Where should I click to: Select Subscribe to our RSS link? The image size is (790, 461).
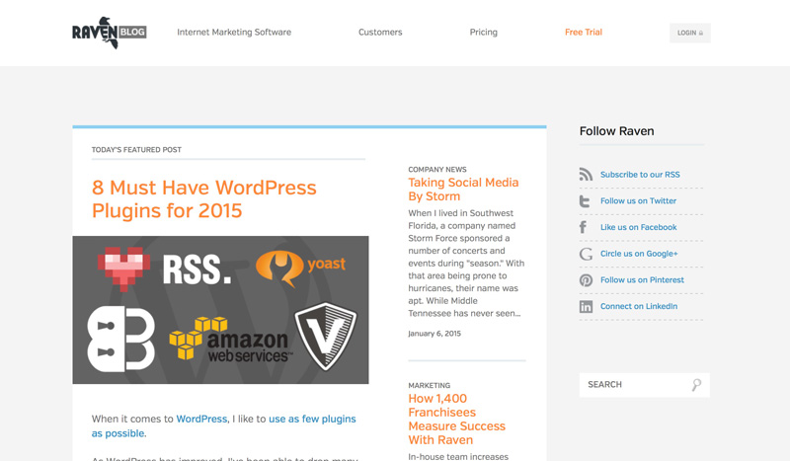tap(640, 175)
